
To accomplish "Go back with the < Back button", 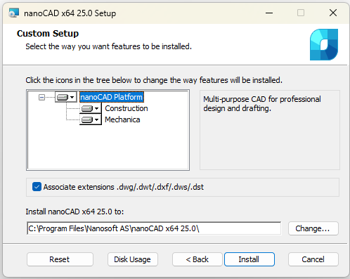I will coord(197,259).
